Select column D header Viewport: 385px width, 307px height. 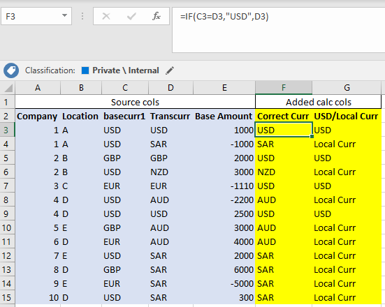(170, 88)
